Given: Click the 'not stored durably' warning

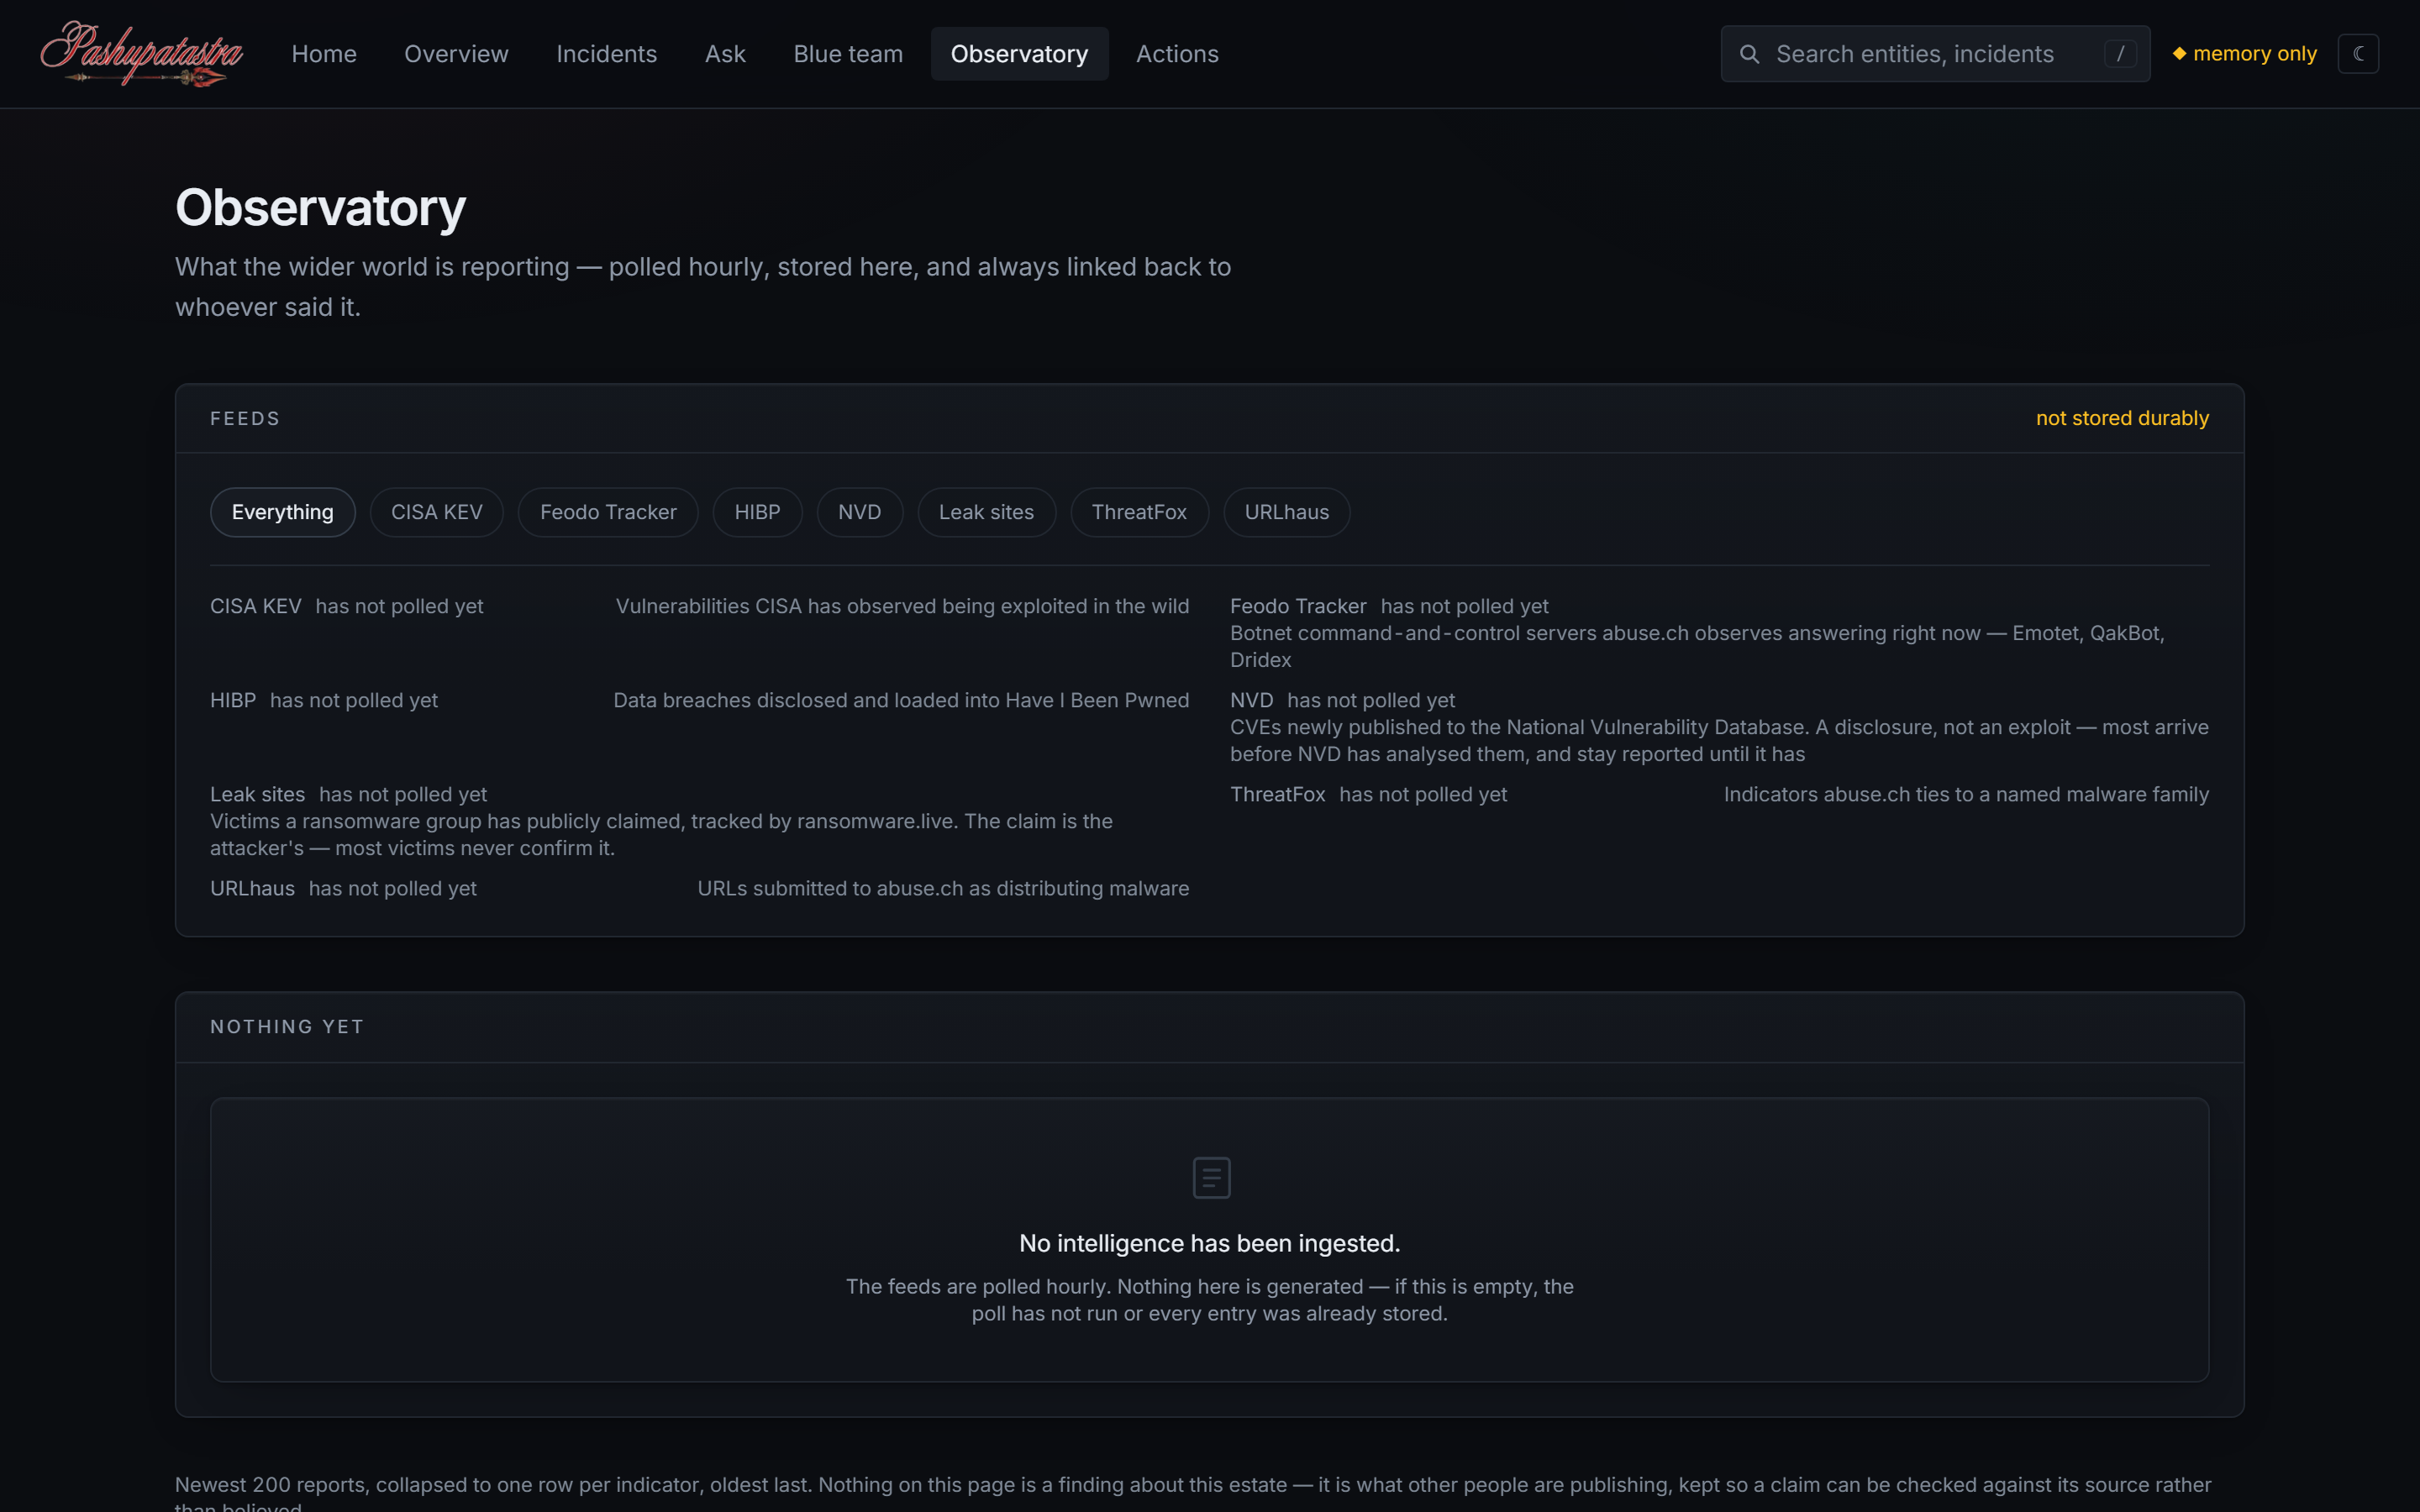Looking at the screenshot, I should point(2122,418).
